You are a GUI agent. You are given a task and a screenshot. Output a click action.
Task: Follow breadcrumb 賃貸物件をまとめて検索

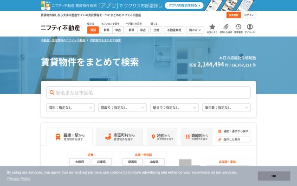click(x=105, y=40)
